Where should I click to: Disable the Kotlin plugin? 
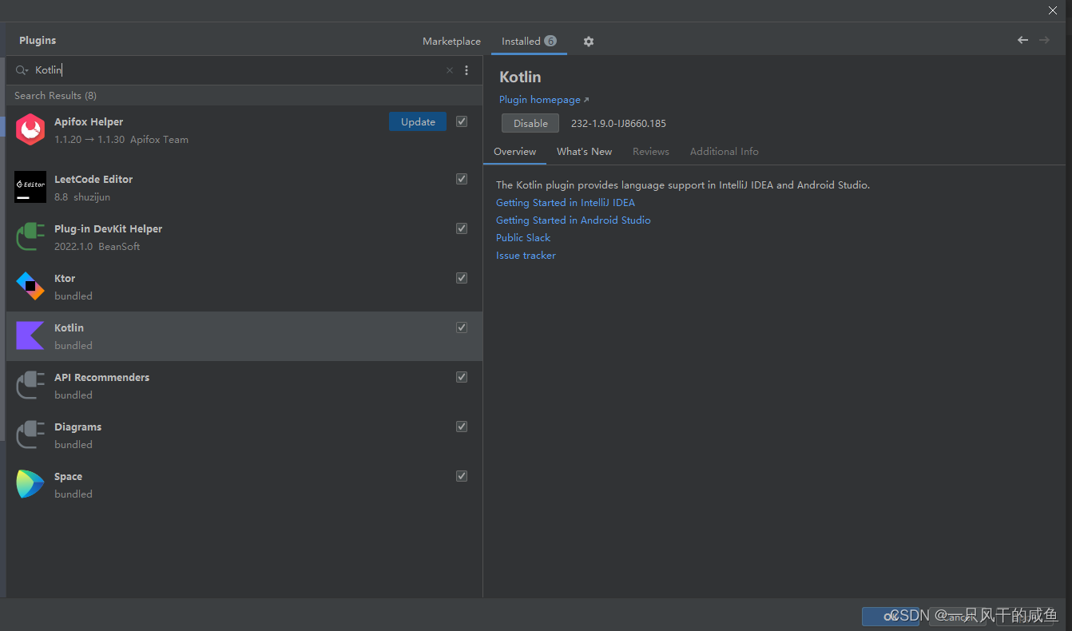530,123
